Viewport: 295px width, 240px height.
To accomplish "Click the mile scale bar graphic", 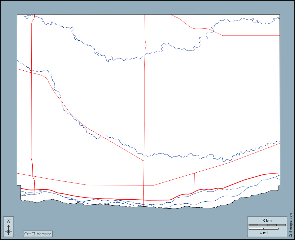I will point(263,229).
